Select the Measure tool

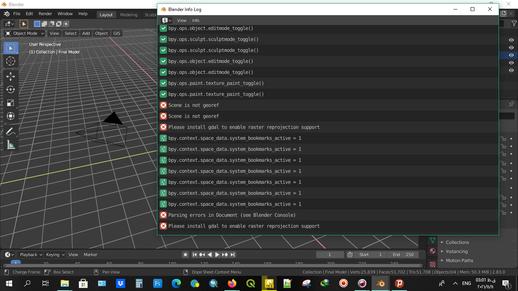pyautogui.click(x=11, y=144)
